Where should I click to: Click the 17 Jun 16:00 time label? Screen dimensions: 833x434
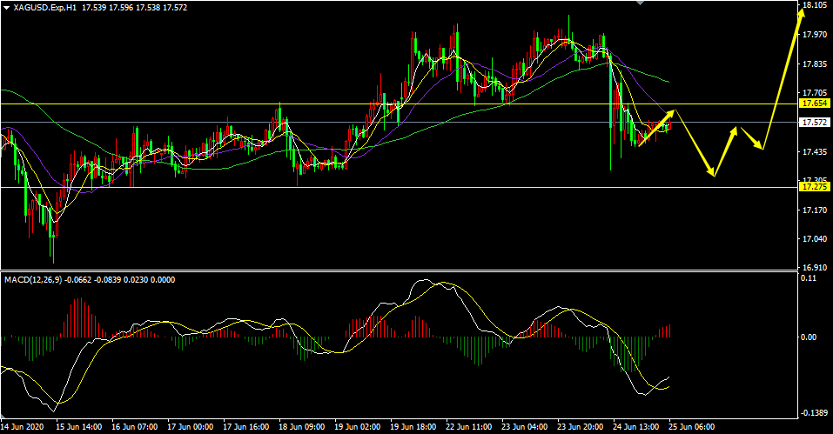(246, 426)
